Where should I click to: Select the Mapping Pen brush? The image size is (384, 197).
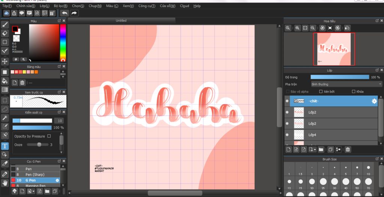point(35,185)
